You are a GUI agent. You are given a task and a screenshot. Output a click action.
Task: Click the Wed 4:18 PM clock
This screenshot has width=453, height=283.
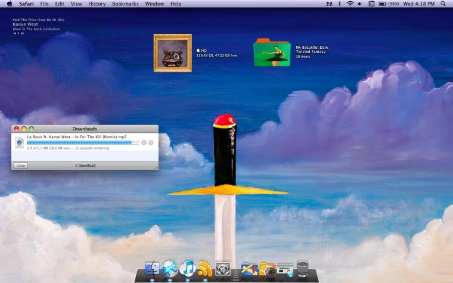click(418, 4)
